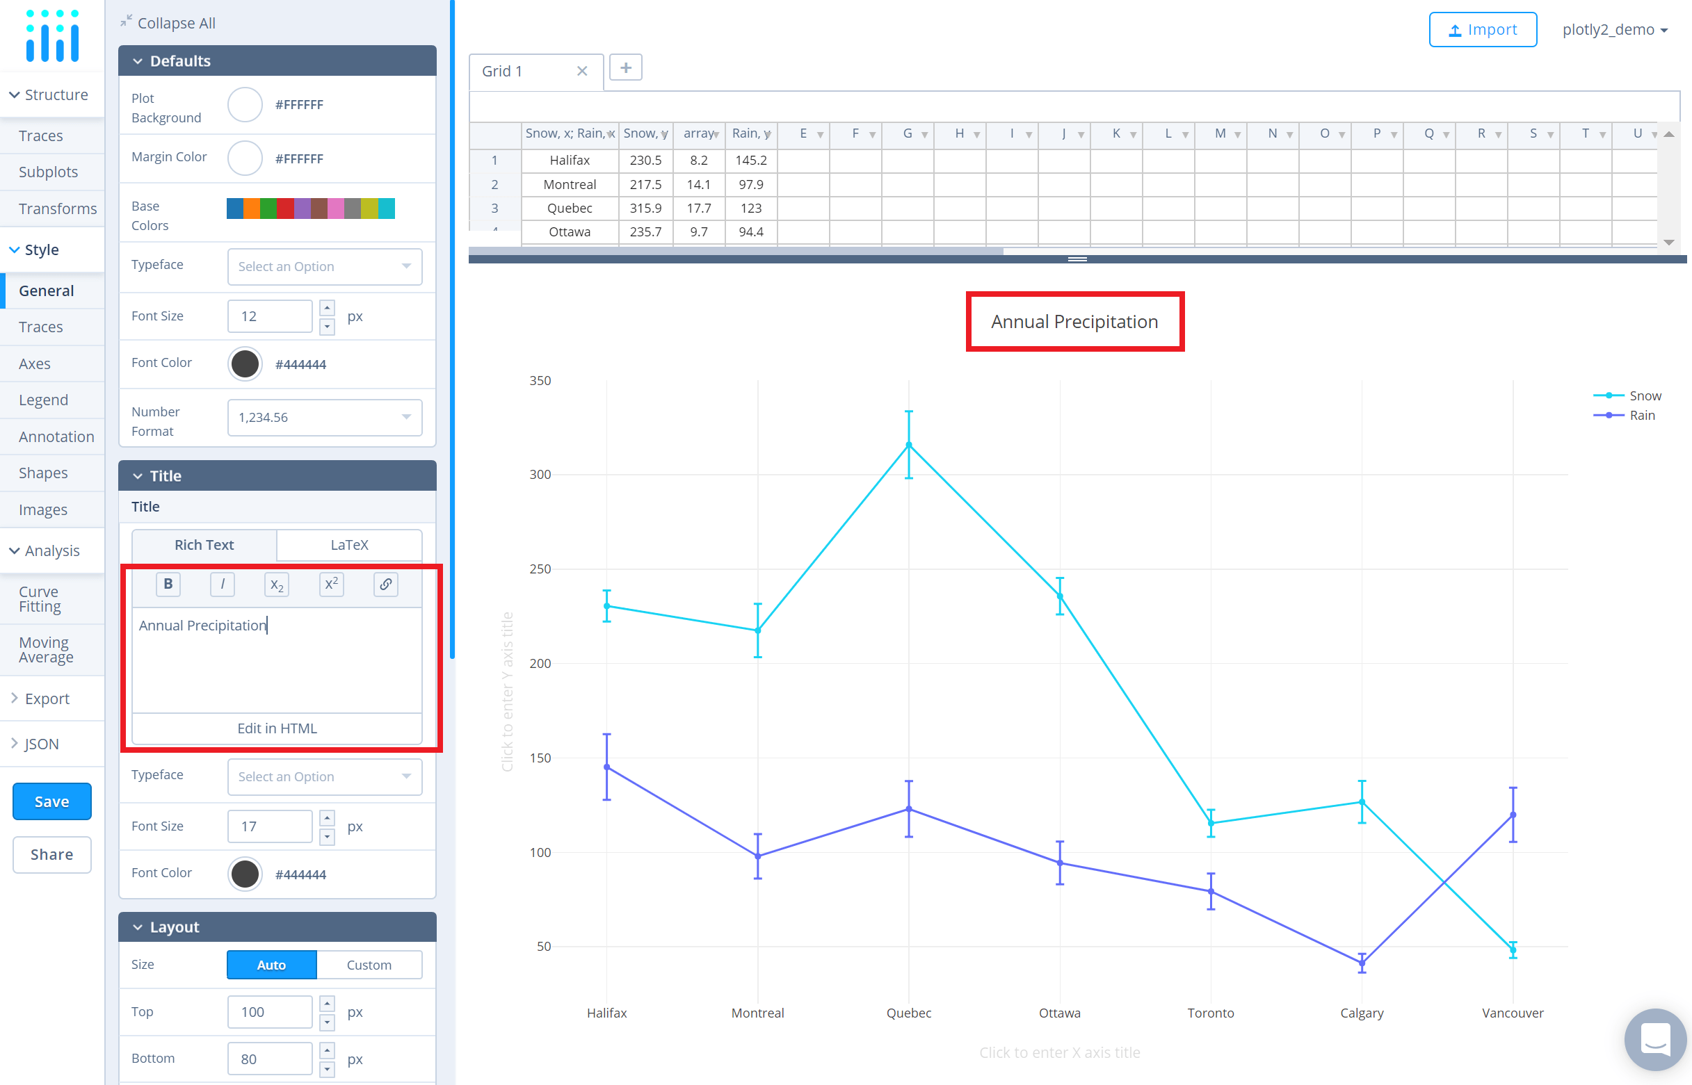Viewport: 1692px width, 1085px height.
Task: Click the Save button
Action: coord(51,801)
